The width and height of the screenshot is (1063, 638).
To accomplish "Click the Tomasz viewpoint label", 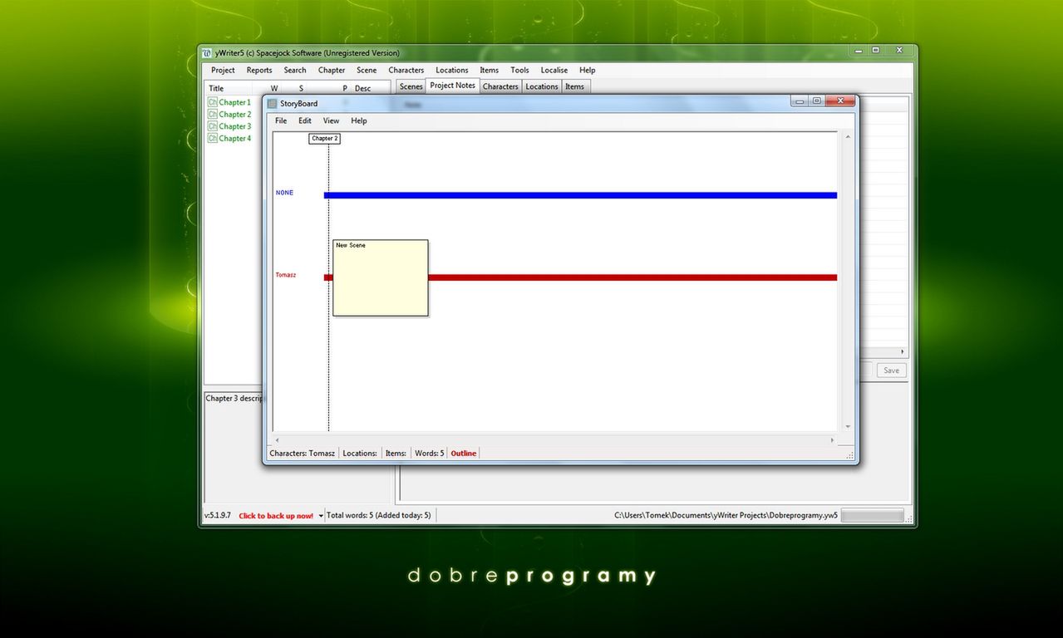I will [285, 275].
